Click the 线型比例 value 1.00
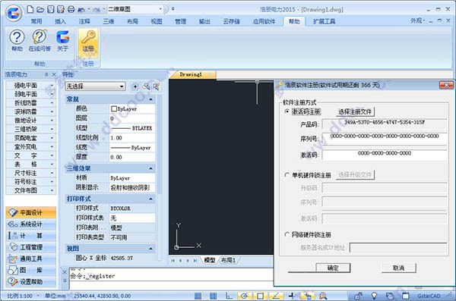Image resolution: width=456 pixels, height=301 pixels. tap(132, 138)
